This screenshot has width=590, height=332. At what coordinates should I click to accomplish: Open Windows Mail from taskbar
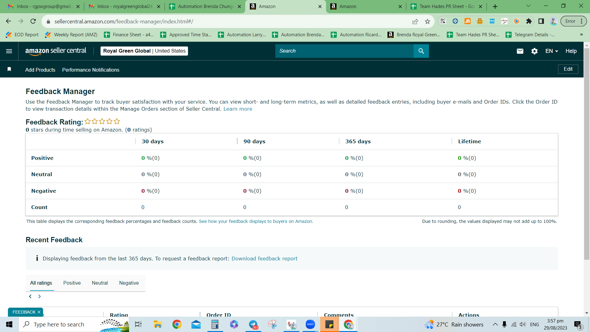[x=196, y=324]
